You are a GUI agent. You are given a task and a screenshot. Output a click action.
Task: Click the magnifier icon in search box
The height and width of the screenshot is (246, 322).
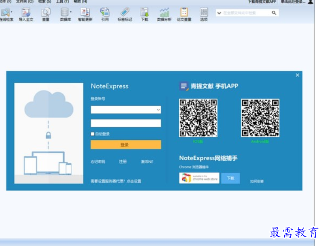click(x=274, y=13)
